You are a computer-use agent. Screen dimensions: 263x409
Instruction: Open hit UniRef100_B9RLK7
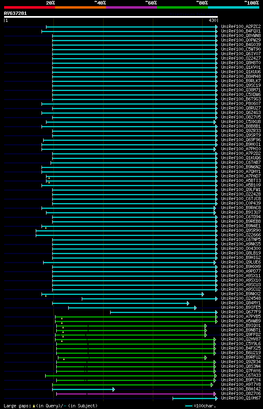click(241, 81)
